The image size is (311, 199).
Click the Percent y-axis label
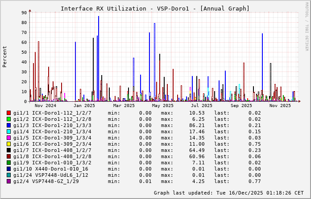5,57
